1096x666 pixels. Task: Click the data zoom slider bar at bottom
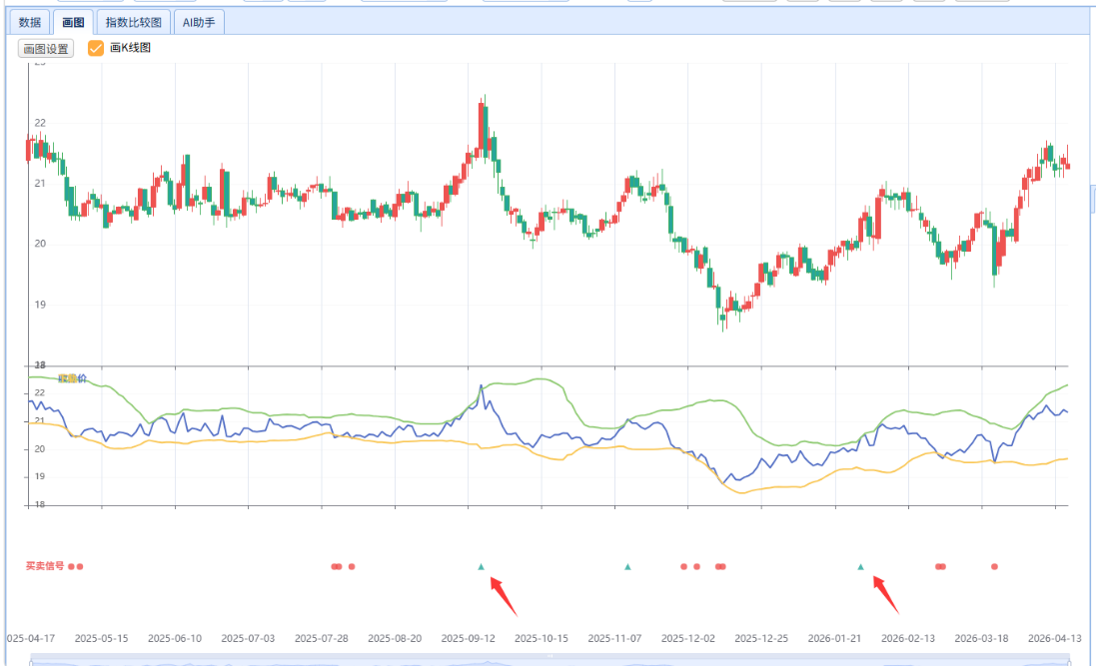click(549, 659)
